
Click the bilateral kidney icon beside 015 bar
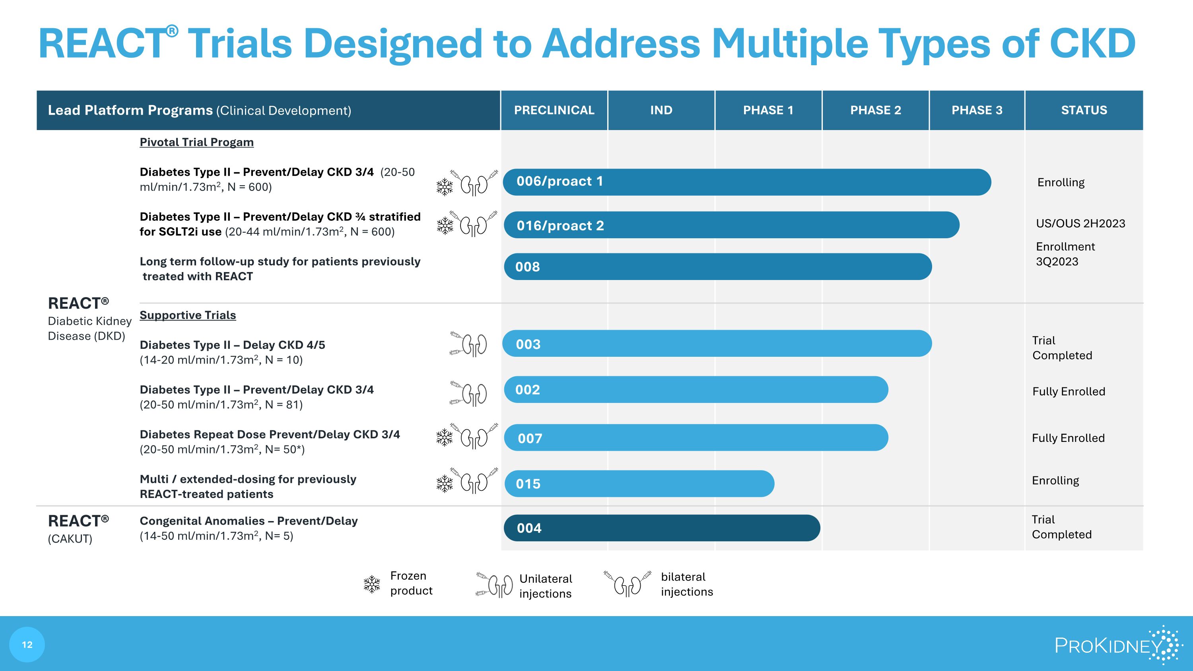coord(474,480)
